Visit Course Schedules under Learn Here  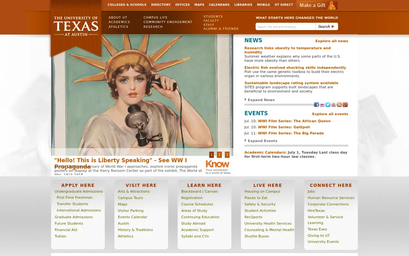tap(197, 204)
